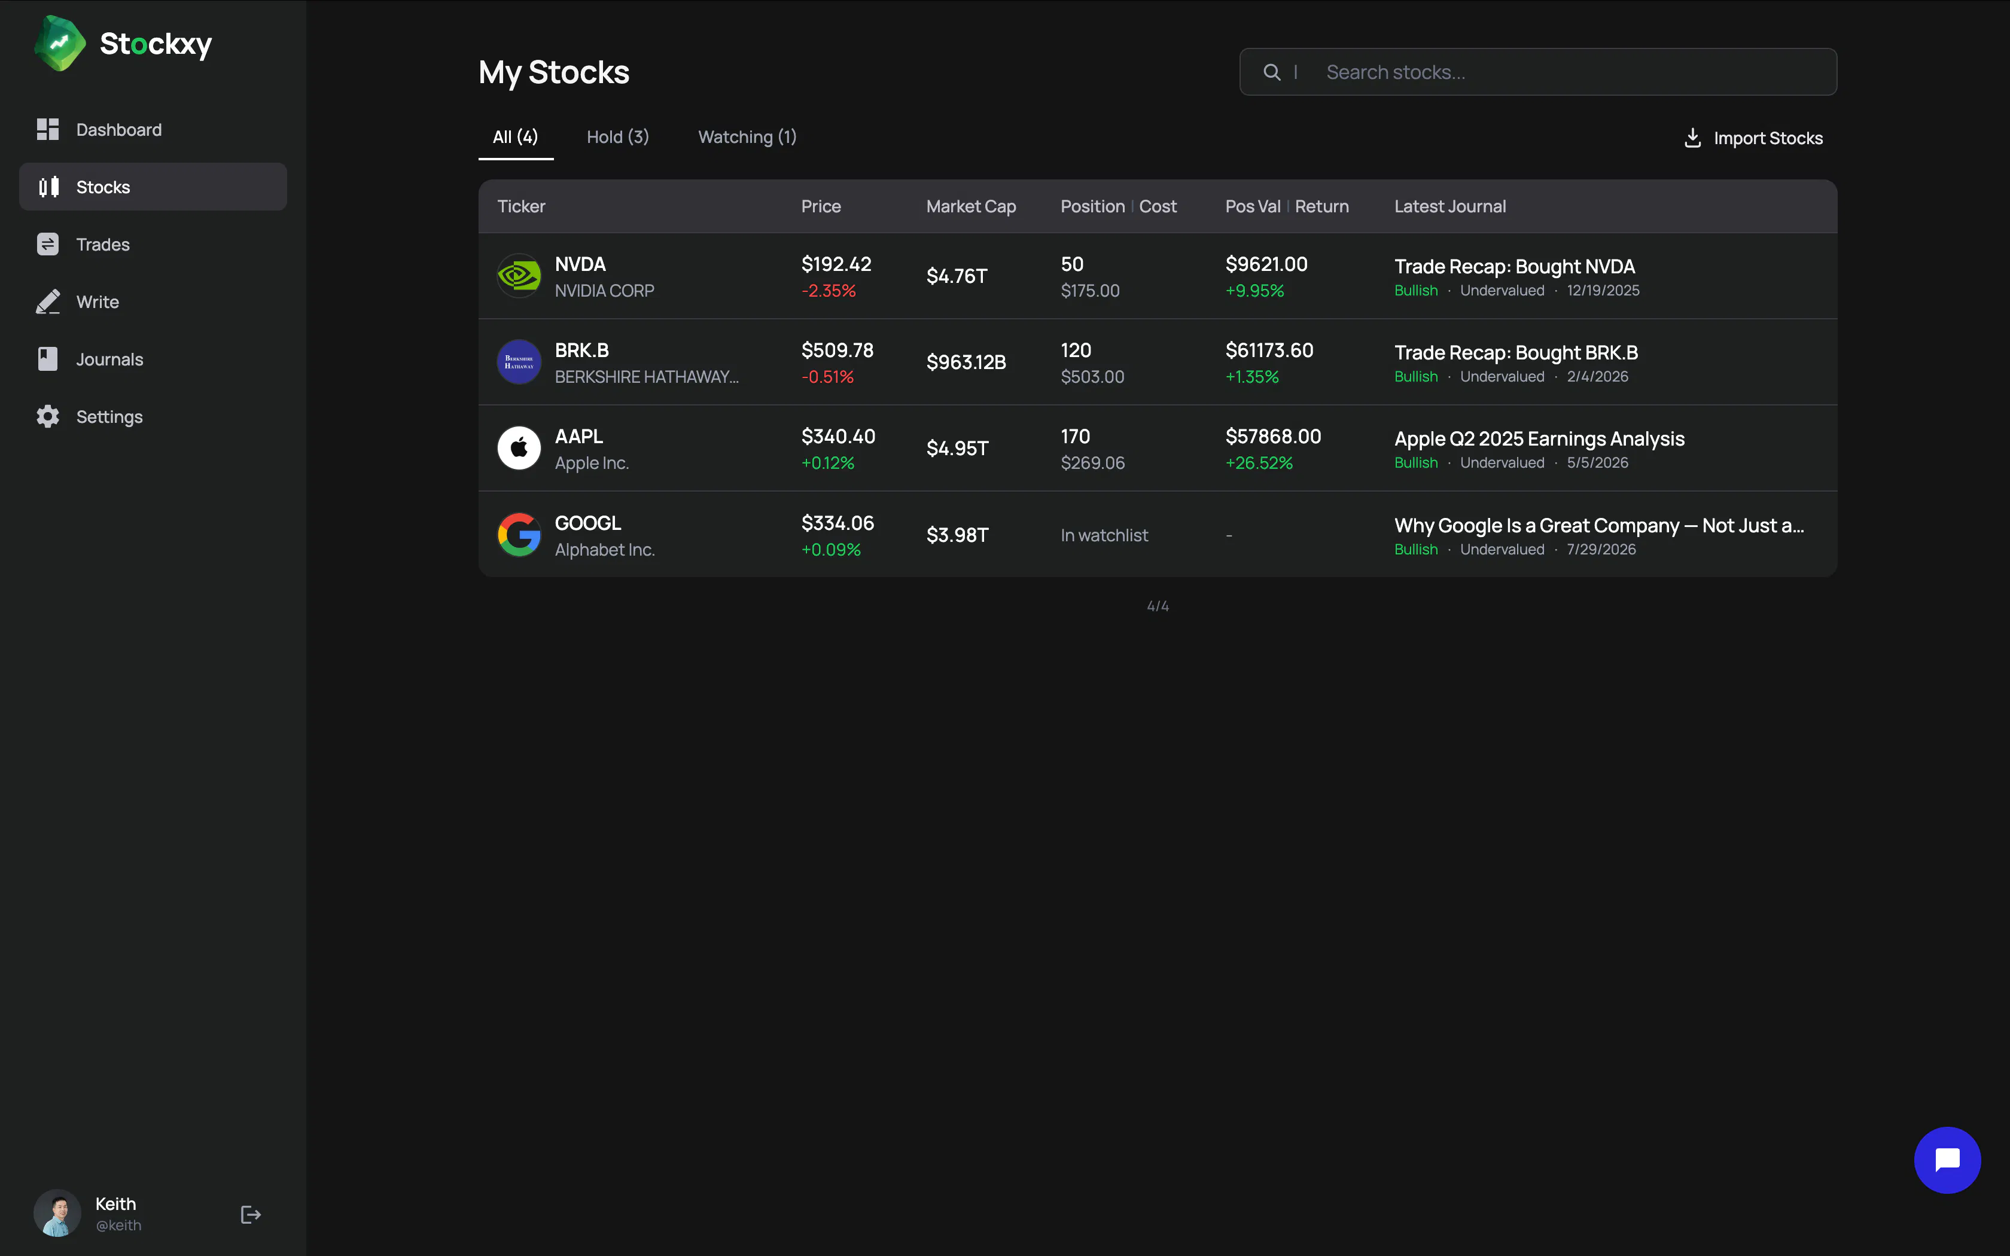Click the Apple logo icon
The image size is (2010, 1256).
(519, 448)
